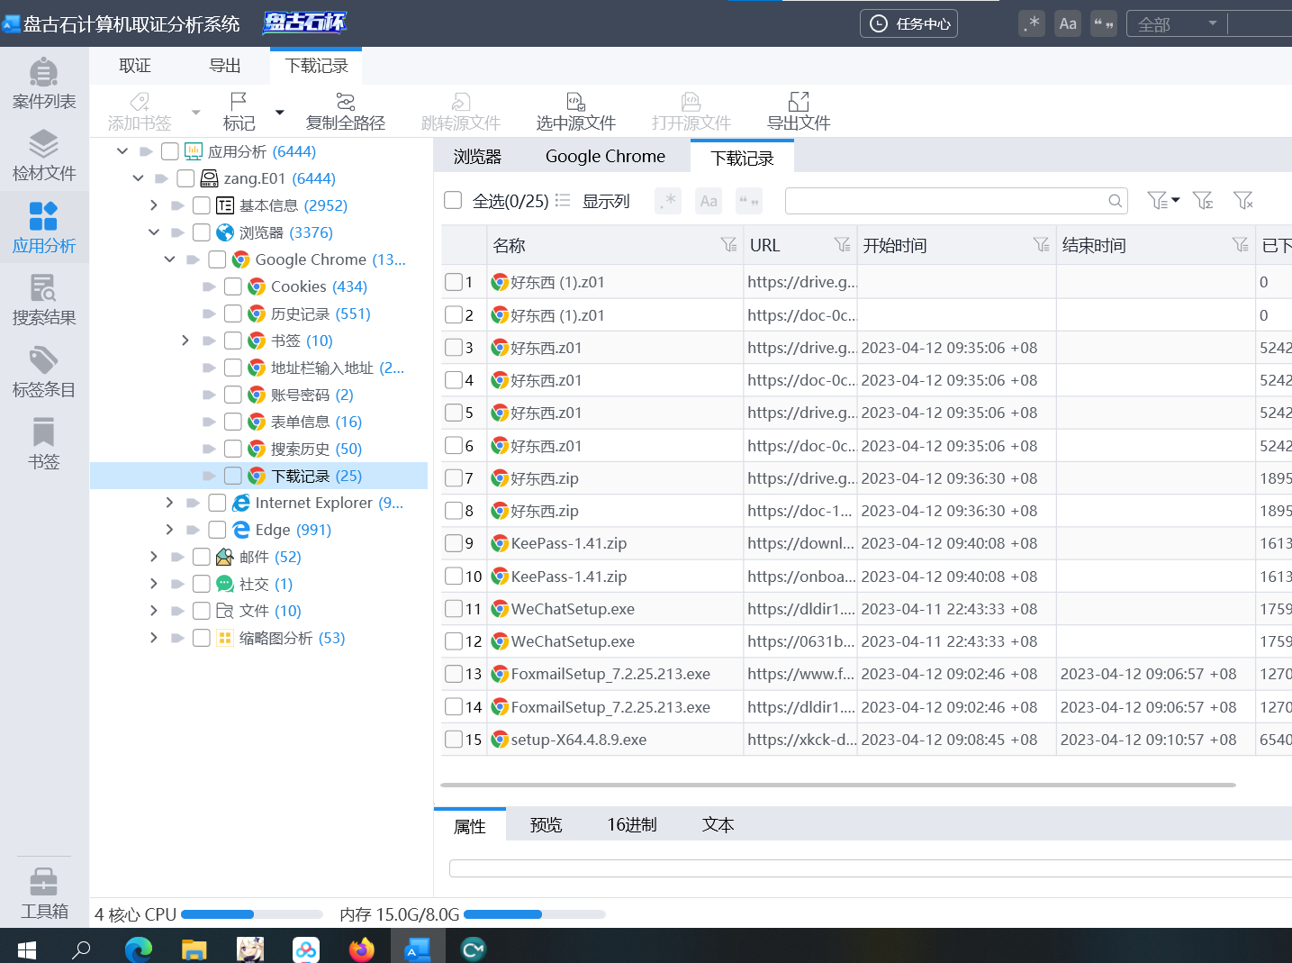Check the row 9 KeePass-1.41.zip checkbox

[454, 543]
